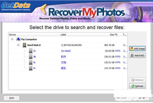Click the 娱乐 label of drive F:
Image resolution: width=153 pixels, height=103 pixels.
63,68
